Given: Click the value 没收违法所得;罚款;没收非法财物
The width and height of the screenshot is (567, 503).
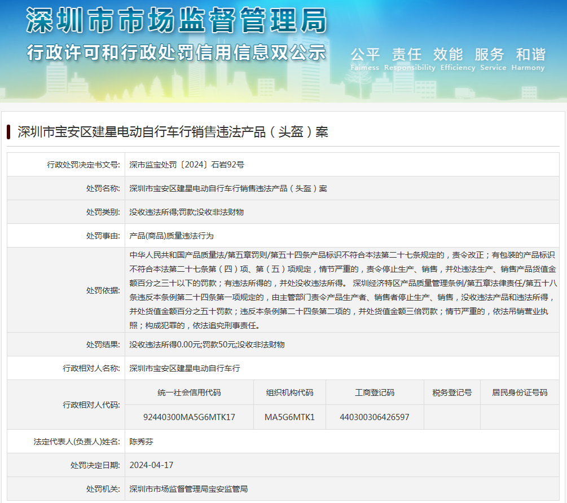Looking at the screenshot, I should pos(187,212).
